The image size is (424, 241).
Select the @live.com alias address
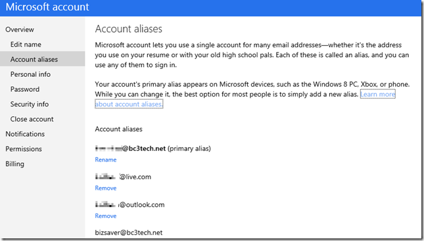(123, 177)
